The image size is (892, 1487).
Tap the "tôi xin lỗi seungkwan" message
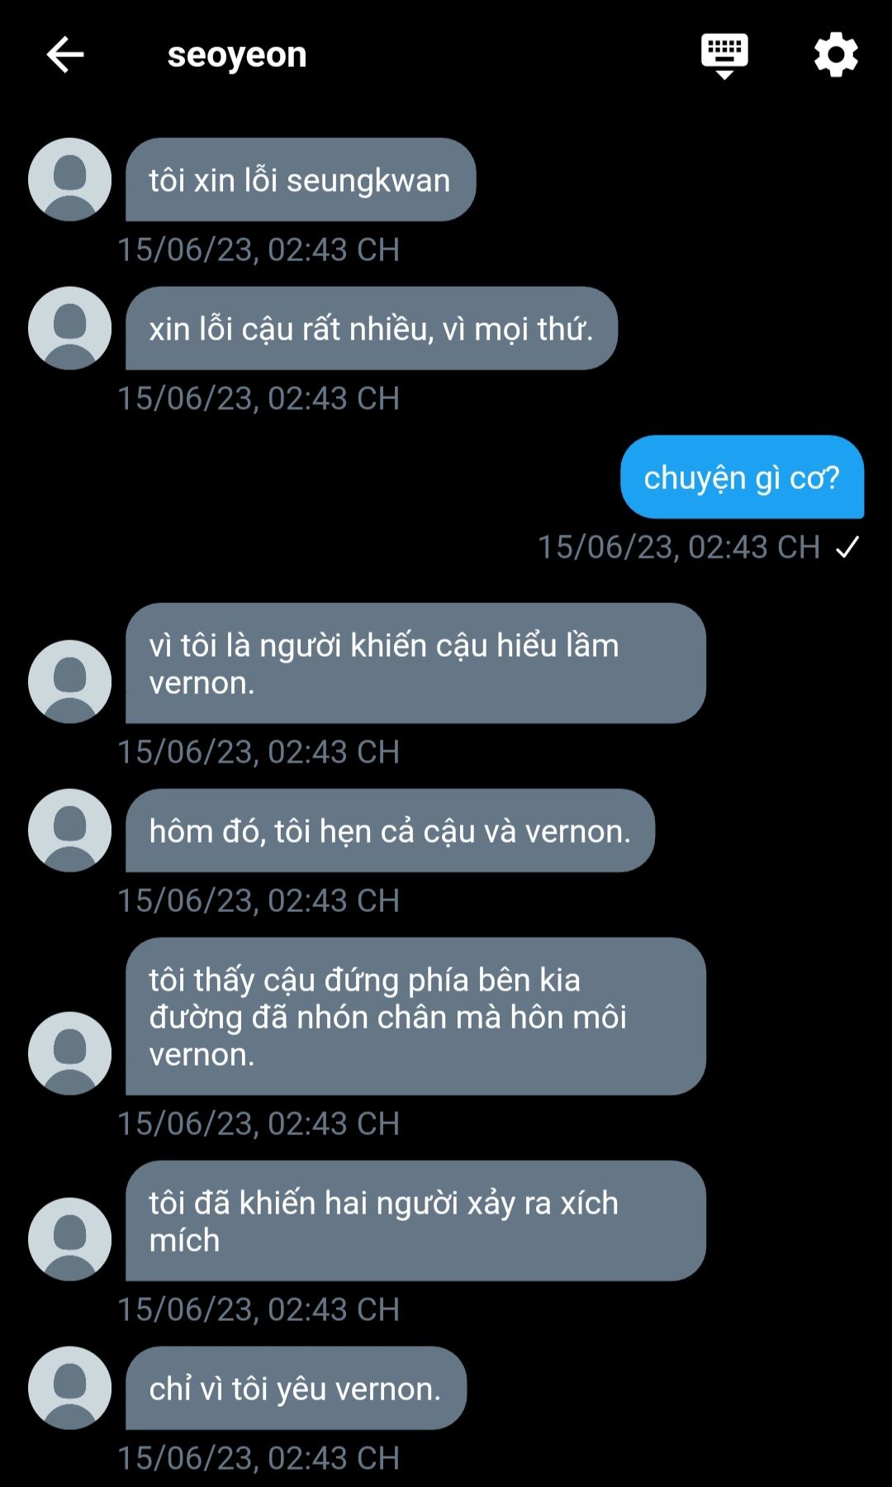pyautogui.click(x=300, y=180)
